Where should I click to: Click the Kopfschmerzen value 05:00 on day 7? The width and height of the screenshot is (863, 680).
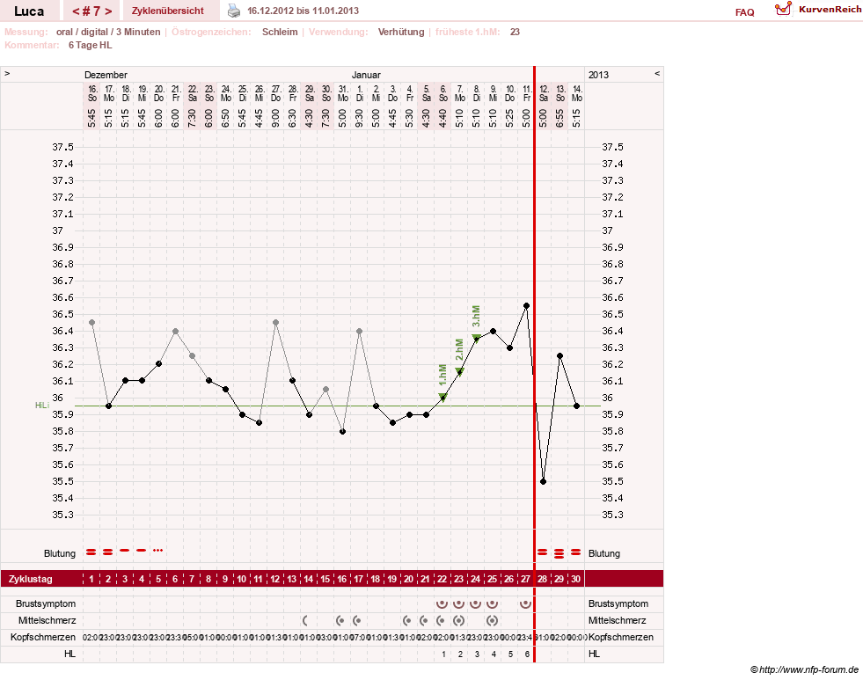point(192,637)
